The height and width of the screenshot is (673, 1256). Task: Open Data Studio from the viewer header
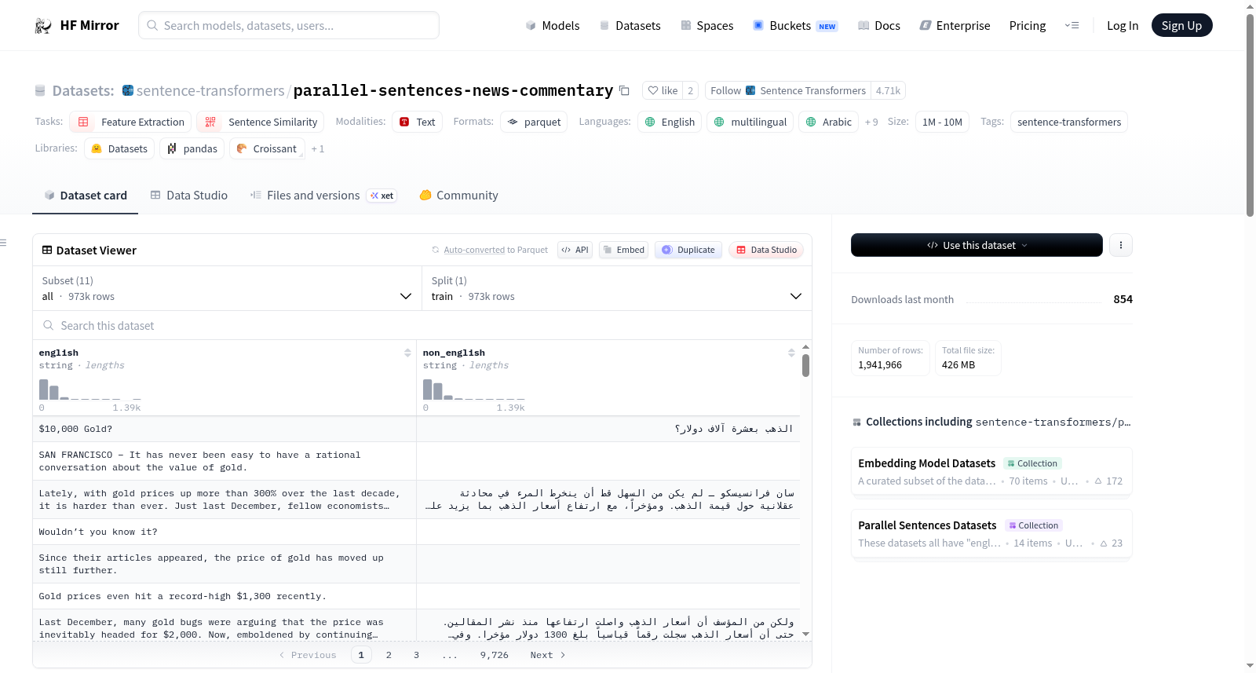766,250
